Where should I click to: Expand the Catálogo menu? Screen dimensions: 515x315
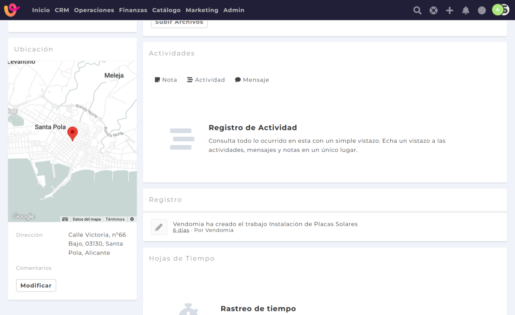tap(166, 10)
